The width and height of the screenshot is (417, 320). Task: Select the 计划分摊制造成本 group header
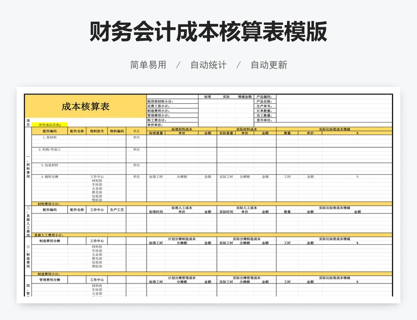tap(181, 239)
